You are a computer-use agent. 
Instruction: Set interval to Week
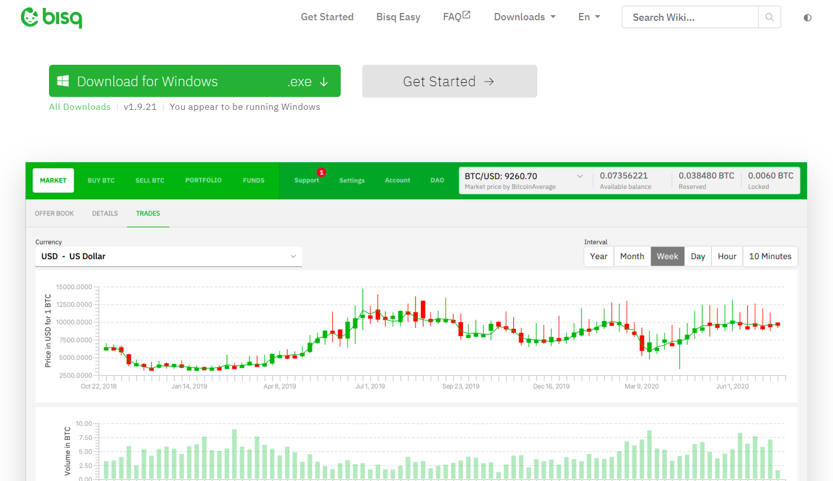click(x=667, y=256)
